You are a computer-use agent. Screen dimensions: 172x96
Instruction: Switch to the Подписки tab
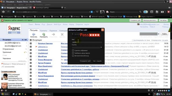tap(53, 31)
